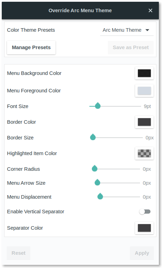Open the Menu Background Color swatch
Screen dimensions: 162x268
[x=144, y=73]
